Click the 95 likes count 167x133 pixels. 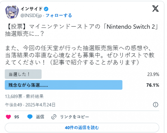17,117
